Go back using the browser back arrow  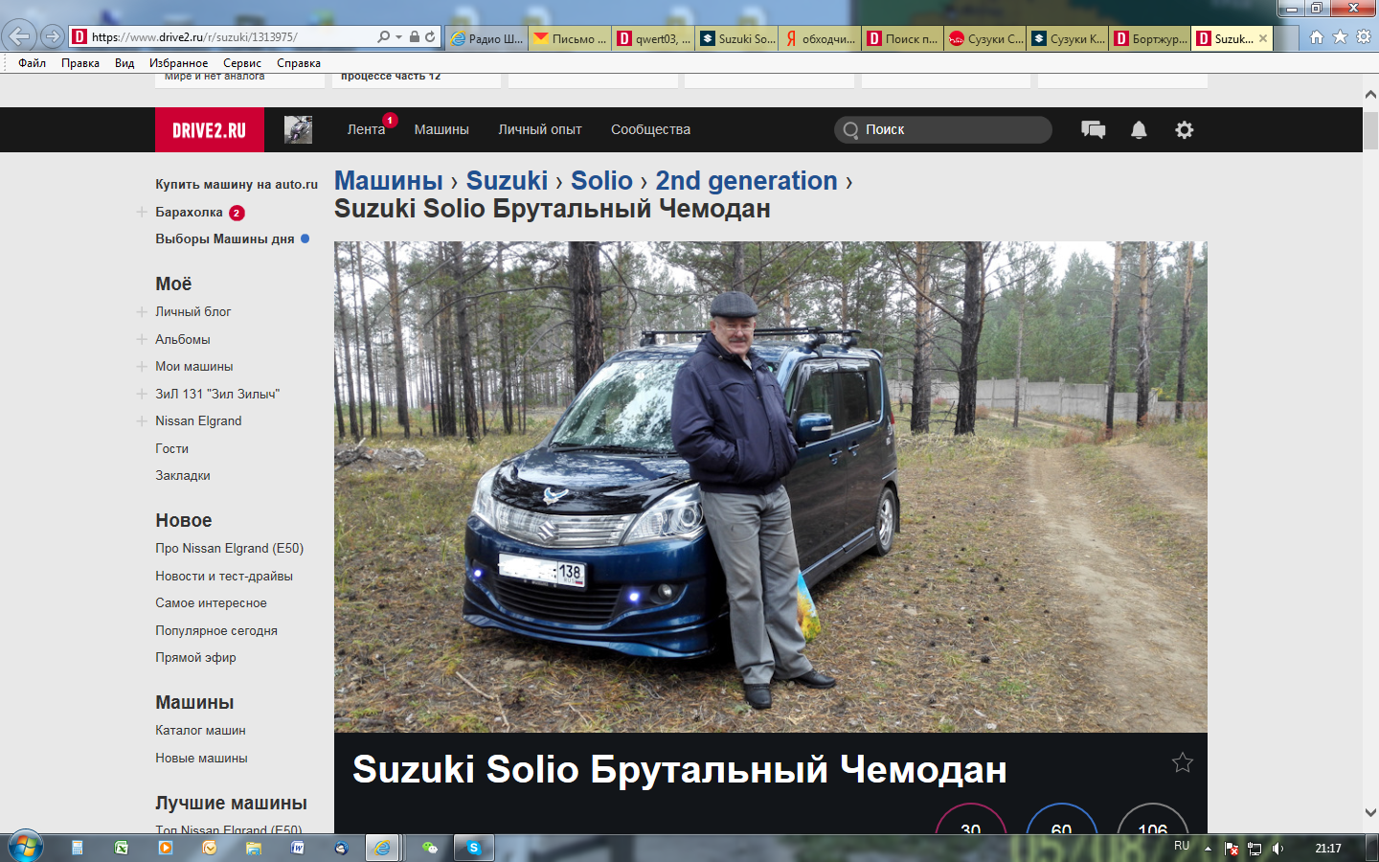[x=19, y=36]
